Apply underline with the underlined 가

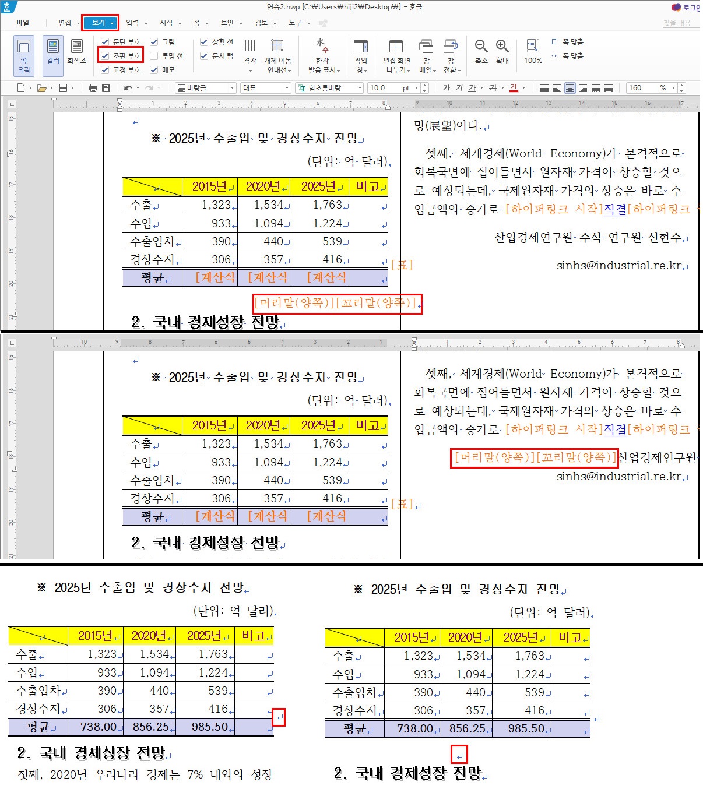point(472,88)
